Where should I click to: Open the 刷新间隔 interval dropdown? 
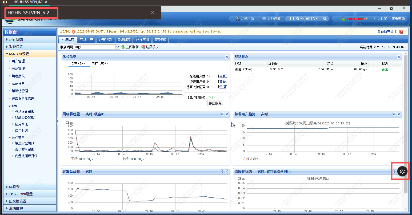(x=118, y=47)
